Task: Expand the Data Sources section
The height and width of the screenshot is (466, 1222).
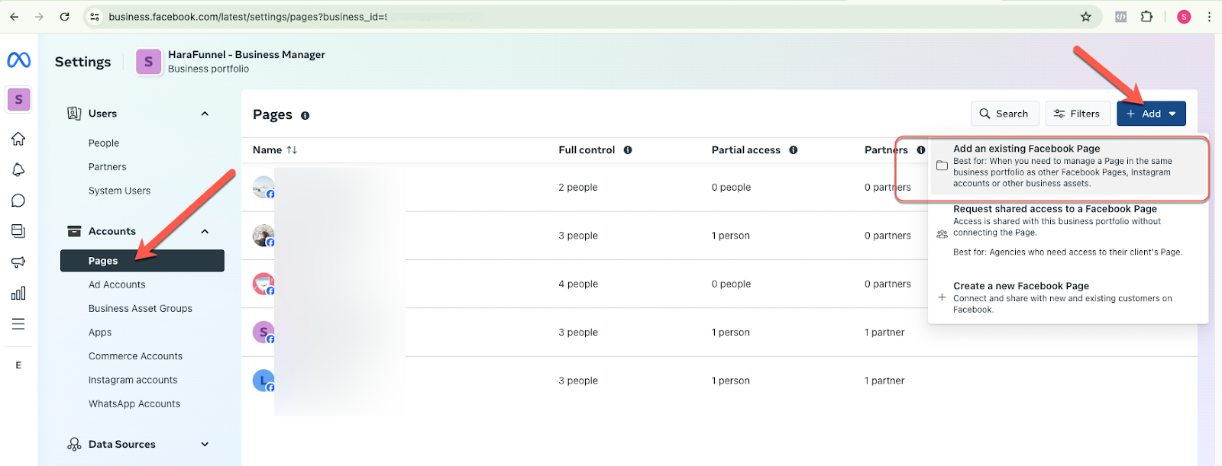Action: (205, 445)
